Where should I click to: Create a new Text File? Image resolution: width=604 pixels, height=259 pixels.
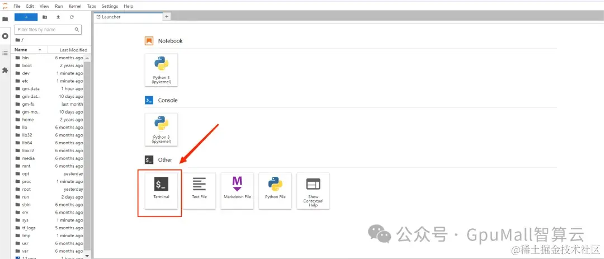[x=199, y=191]
